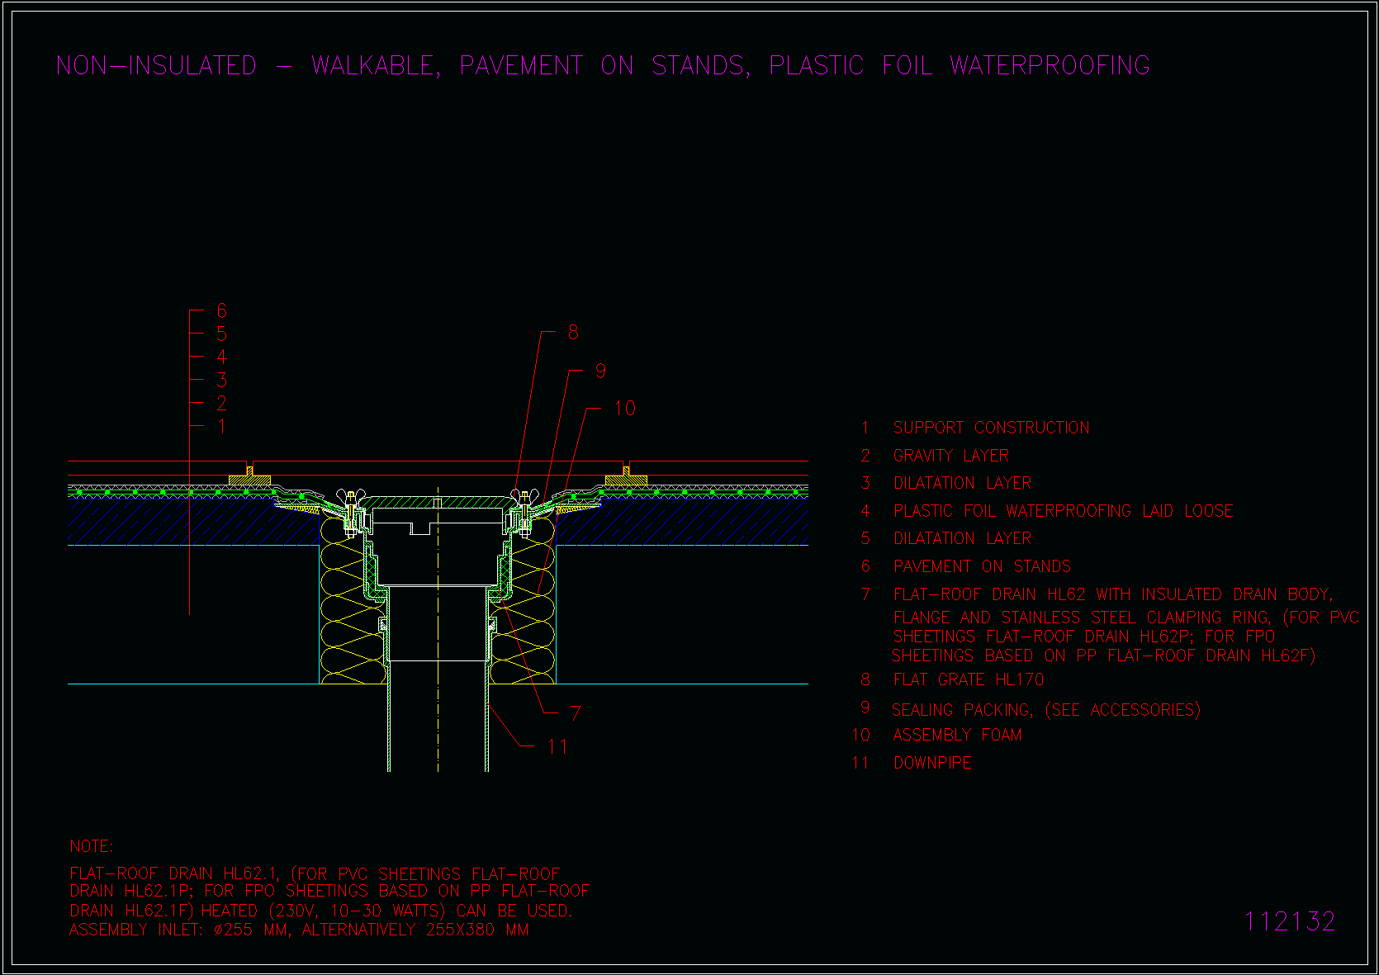The height and width of the screenshot is (975, 1379).
Task: Click the left hatched pavement stand block
Action: coord(250,480)
